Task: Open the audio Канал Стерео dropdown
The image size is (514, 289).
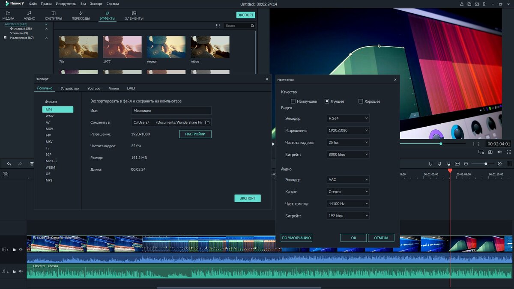Action: [348, 192]
